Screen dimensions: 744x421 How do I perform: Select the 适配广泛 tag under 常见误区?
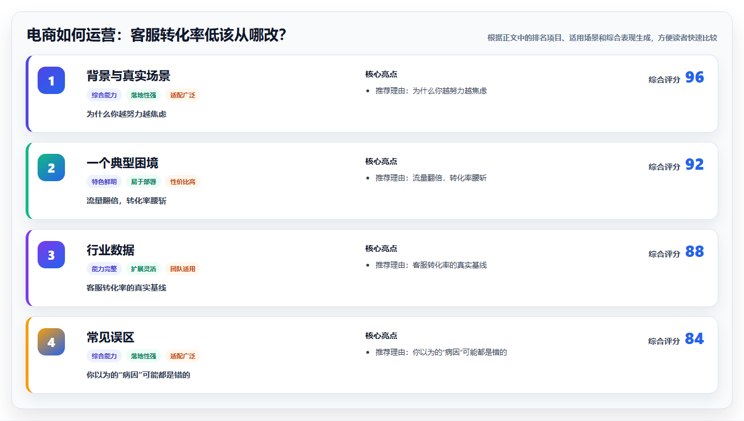183,356
